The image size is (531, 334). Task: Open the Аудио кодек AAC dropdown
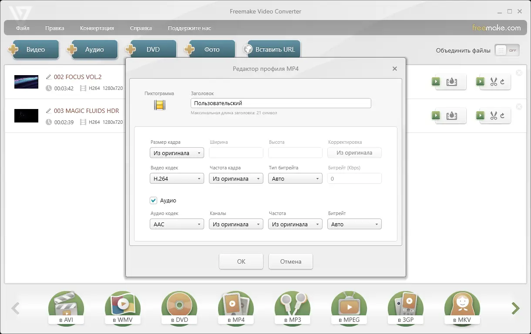pos(177,224)
